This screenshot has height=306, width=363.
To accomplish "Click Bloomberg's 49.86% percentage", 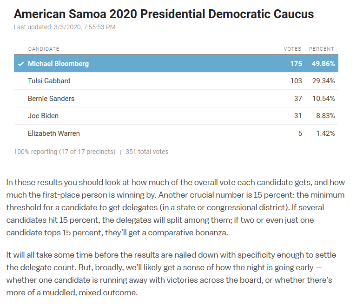I will tap(323, 64).
